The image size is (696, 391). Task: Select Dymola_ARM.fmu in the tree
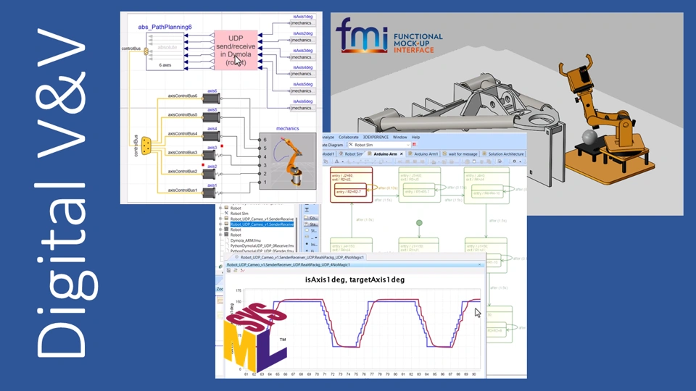[x=245, y=240]
